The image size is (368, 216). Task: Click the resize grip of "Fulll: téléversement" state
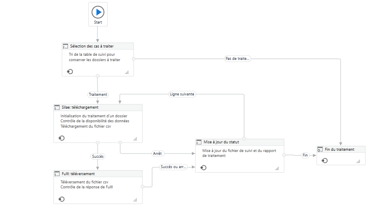coord(135,200)
